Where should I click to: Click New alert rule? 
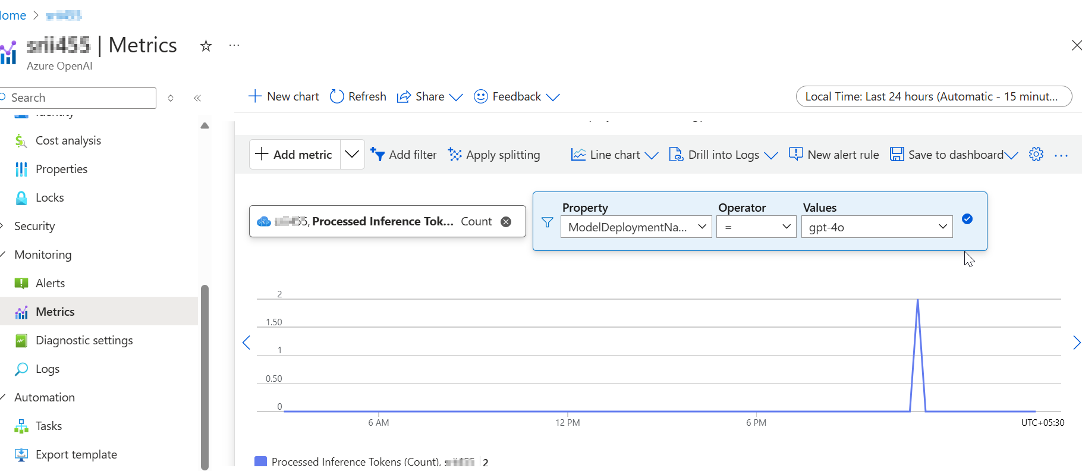point(833,155)
